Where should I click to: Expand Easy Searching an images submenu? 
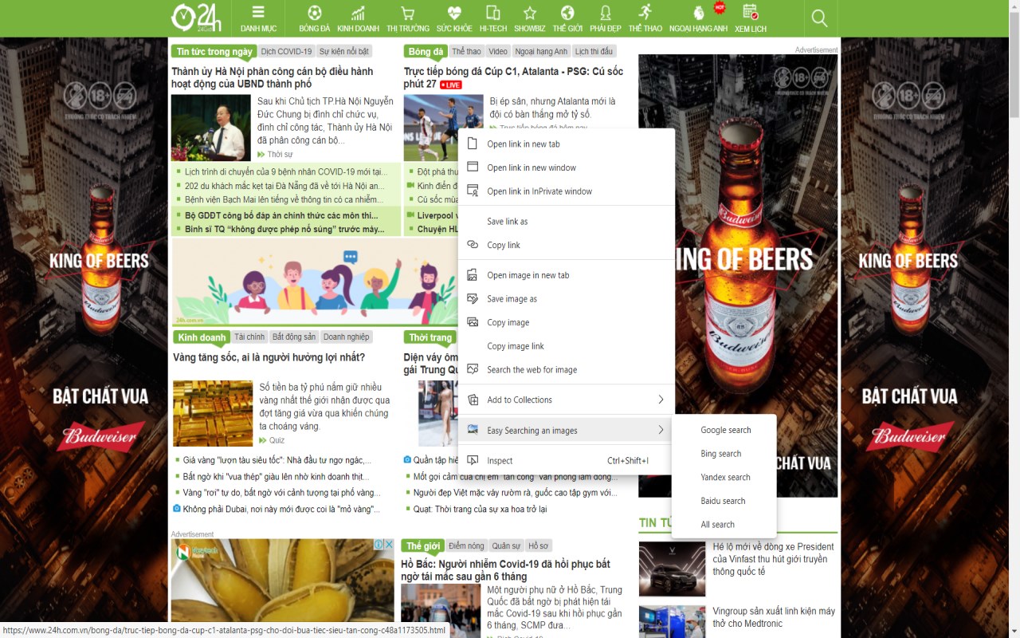[567, 431]
